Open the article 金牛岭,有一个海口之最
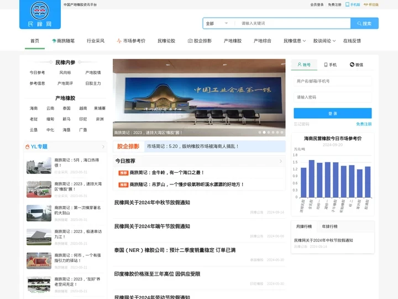Image resolution: width=398 pixels, height=299 pixels. (166, 173)
